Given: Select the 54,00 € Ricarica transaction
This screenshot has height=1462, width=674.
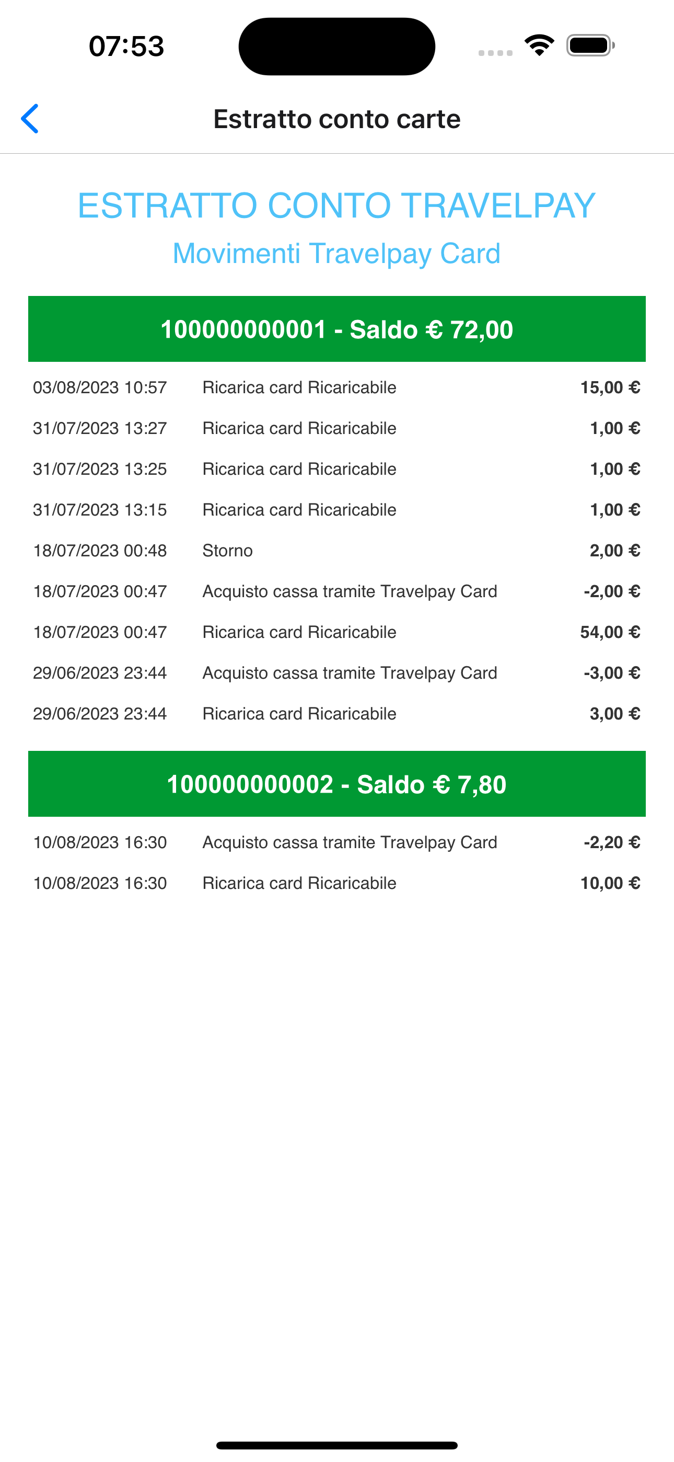Looking at the screenshot, I should pos(337,633).
